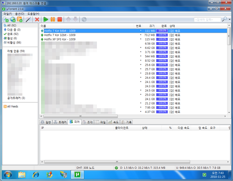Click Add Torrent from URL globe icon

pos(13,20)
